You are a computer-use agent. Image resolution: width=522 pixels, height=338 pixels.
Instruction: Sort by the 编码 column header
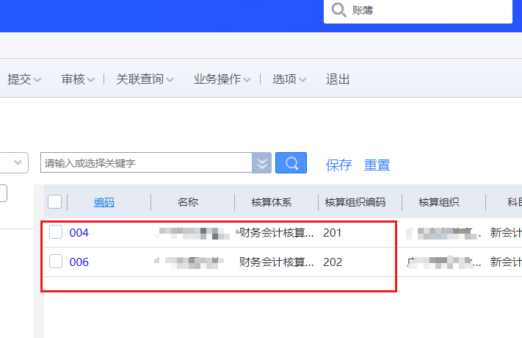tap(104, 202)
